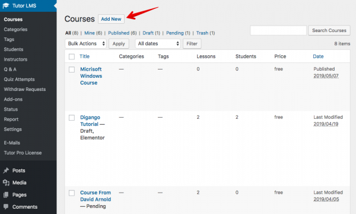Click the Tutor LMS sidebar header
Screen dimensions: 356x214
point(28,6)
